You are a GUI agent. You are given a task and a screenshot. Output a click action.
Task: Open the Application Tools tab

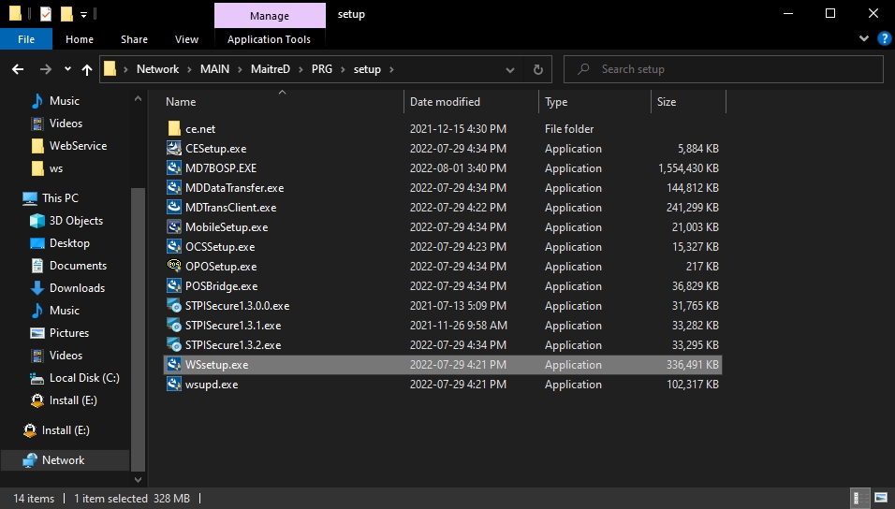click(269, 39)
